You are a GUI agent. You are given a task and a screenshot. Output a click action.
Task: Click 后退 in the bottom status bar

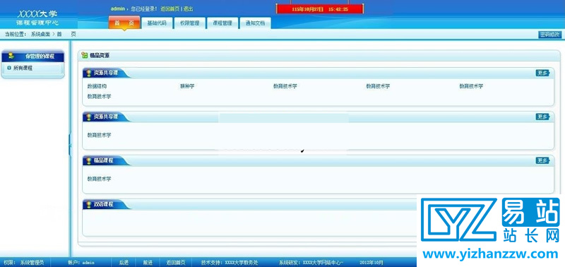point(124,263)
